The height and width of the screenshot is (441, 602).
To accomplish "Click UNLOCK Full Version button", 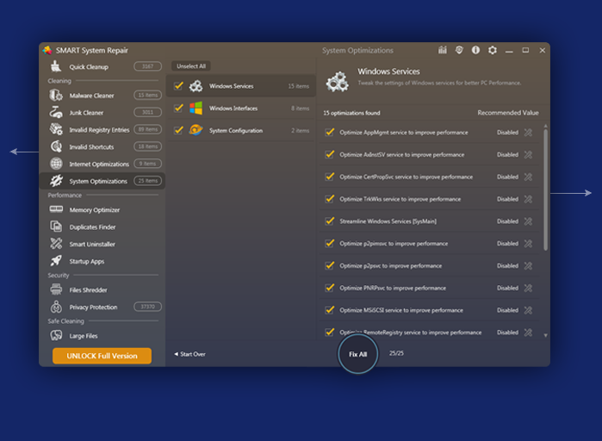I will (102, 356).
